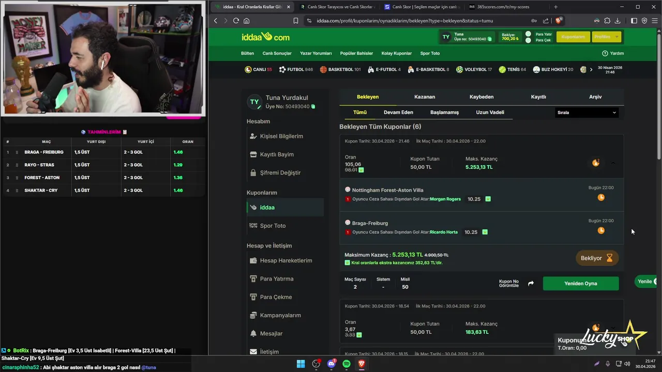Viewport: 662px width, 372px height.
Task: Select the BUZ HOKEYİ sport category
Action: tap(553, 69)
